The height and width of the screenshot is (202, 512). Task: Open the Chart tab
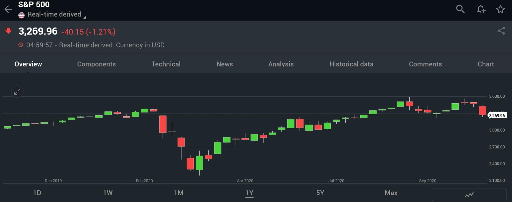click(x=486, y=64)
